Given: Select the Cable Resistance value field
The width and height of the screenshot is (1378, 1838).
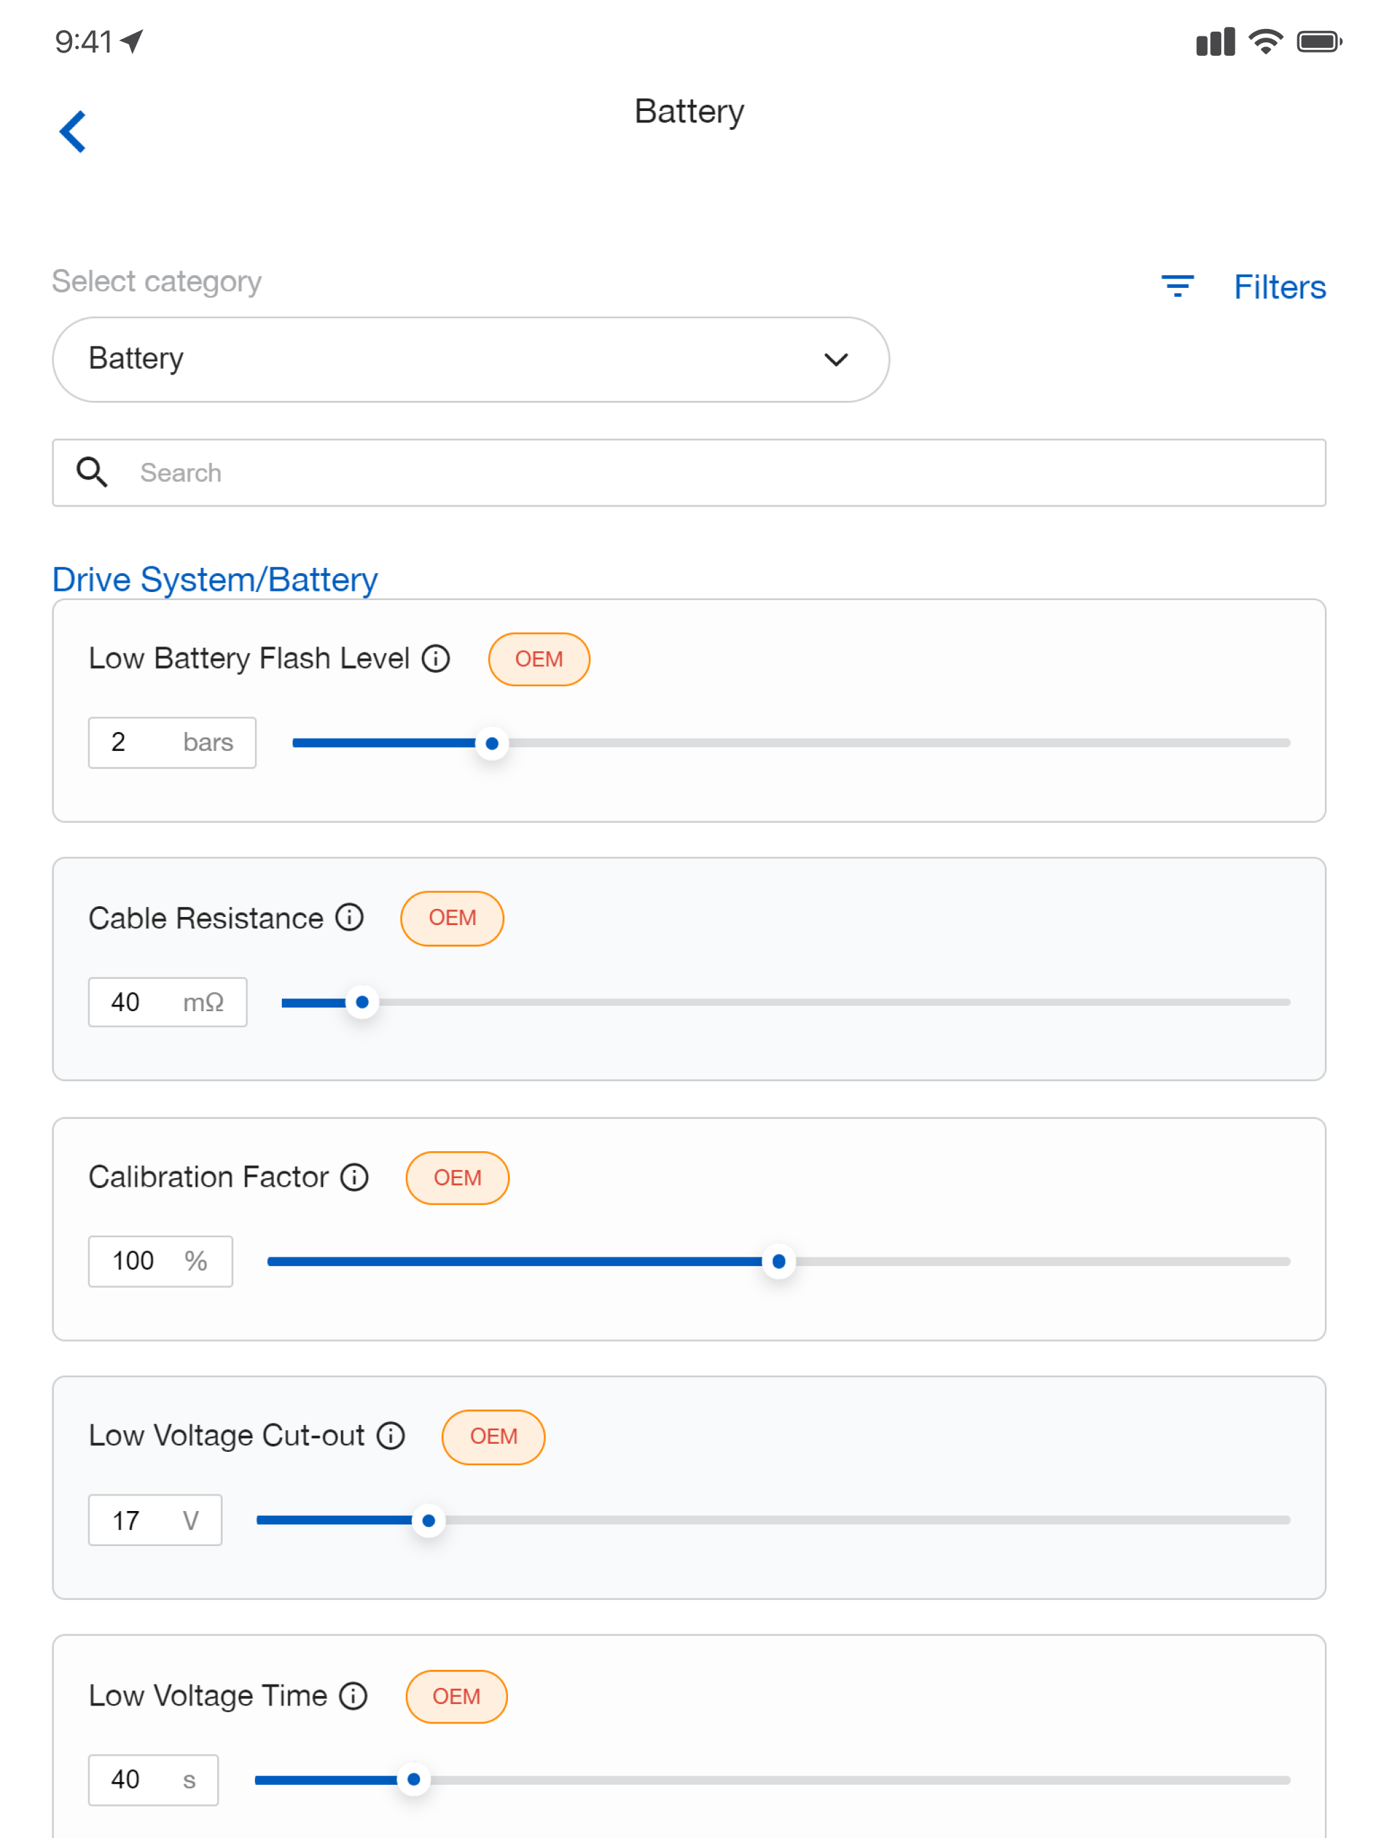Looking at the screenshot, I should 168,1002.
